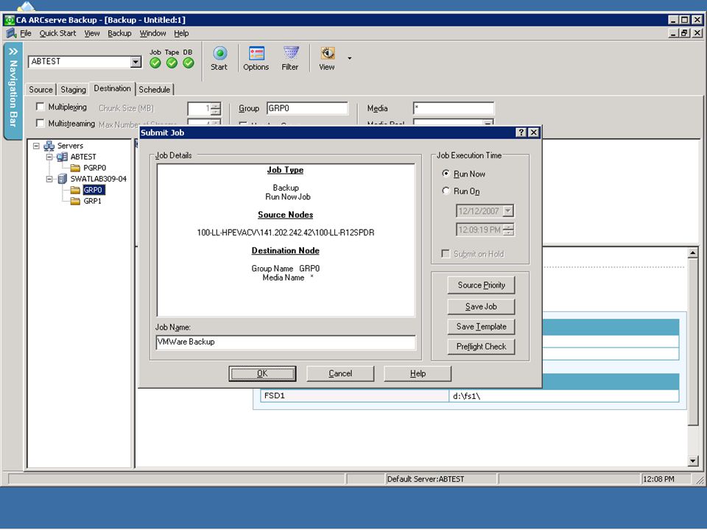Viewport: 707px width, 530px height.
Task: Open the File menu
Action: [26, 33]
